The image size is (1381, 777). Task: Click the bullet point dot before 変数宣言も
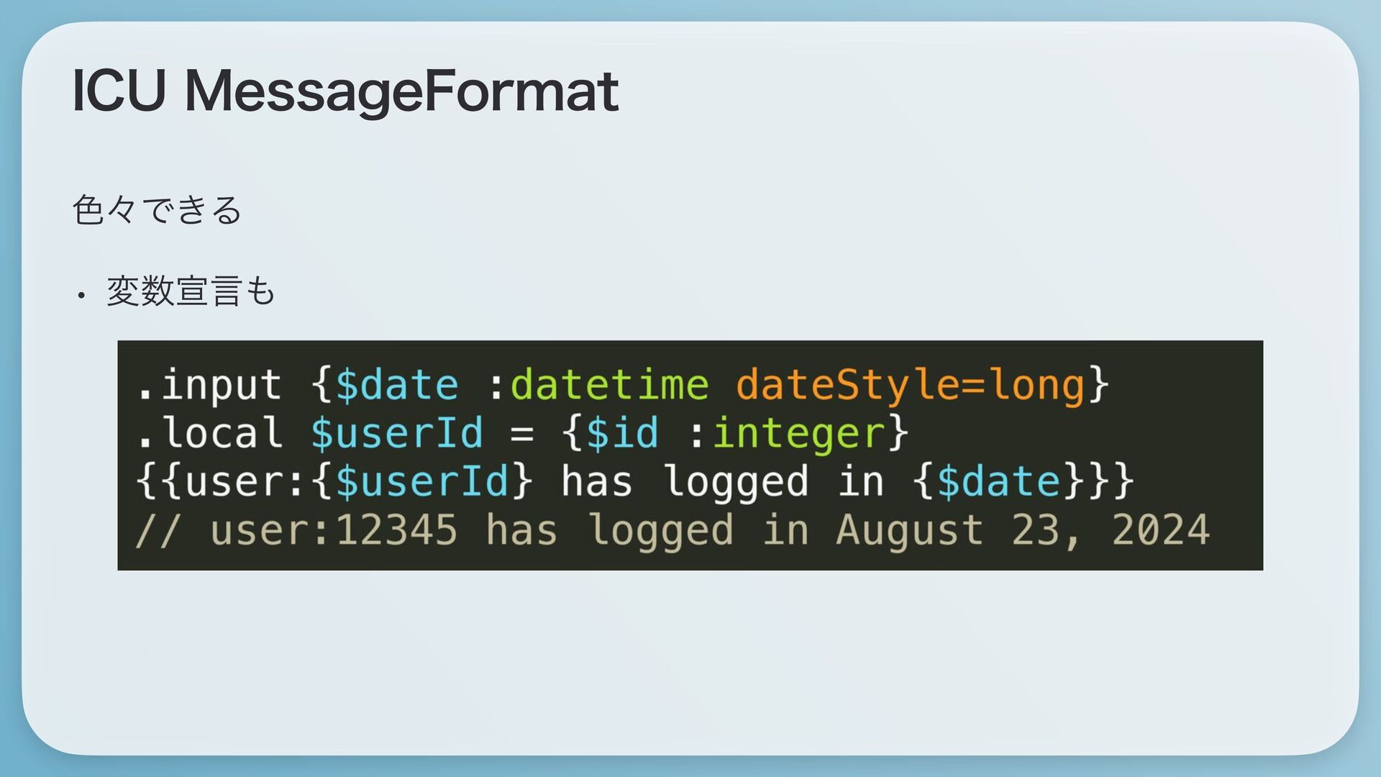coord(82,295)
